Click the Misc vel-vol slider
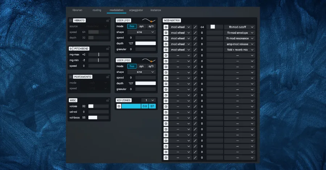Screen dimensions: 326x170 point(99,112)
